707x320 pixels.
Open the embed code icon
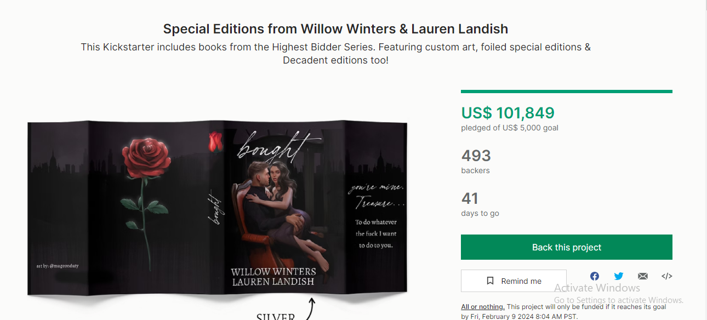(x=667, y=276)
